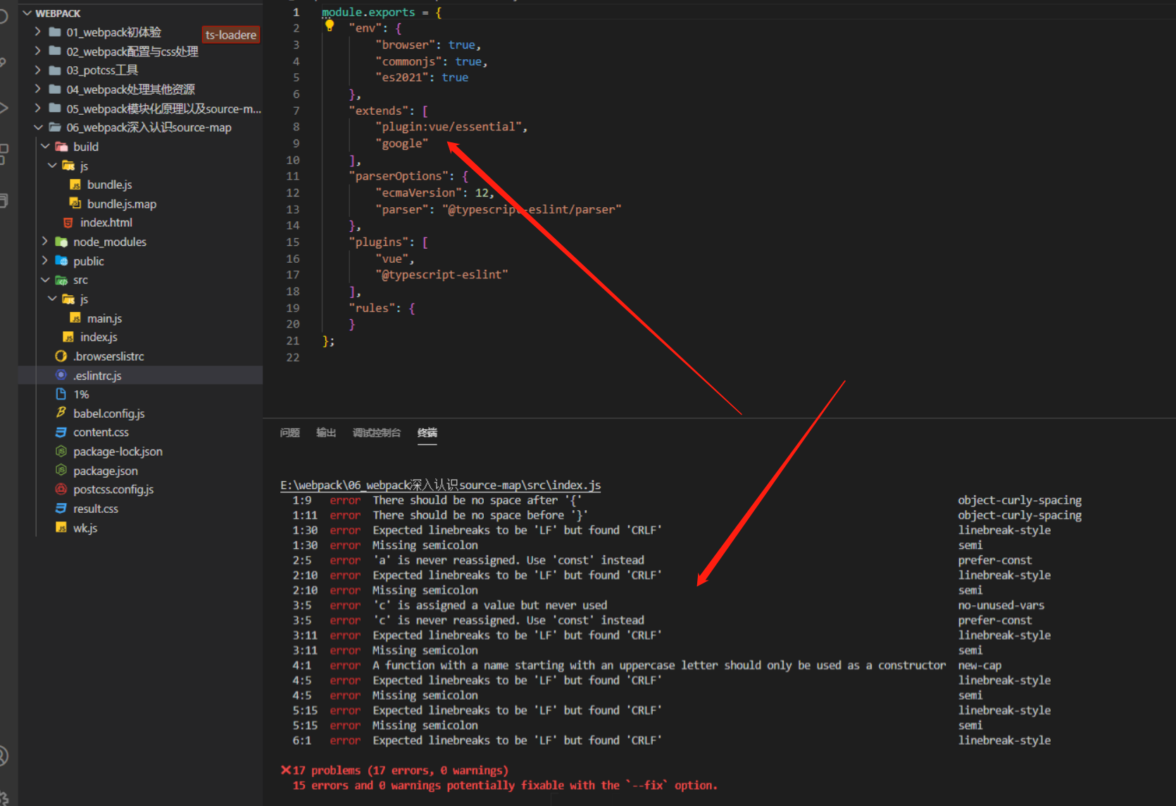Open the main.js source file

pos(103,318)
